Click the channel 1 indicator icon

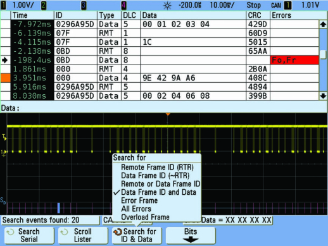pyautogui.click(x=4, y=6)
